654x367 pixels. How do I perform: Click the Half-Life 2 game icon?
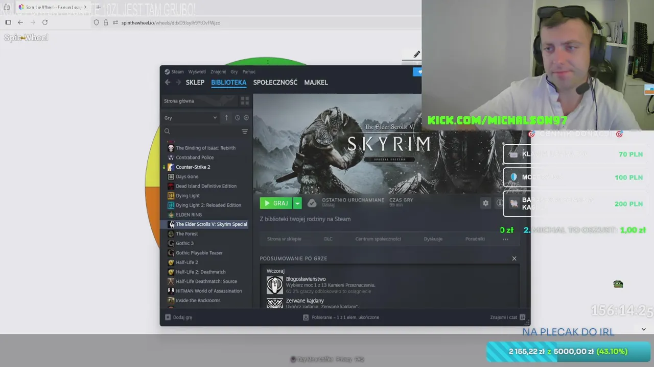pyautogui.click(x=171, y=263)
